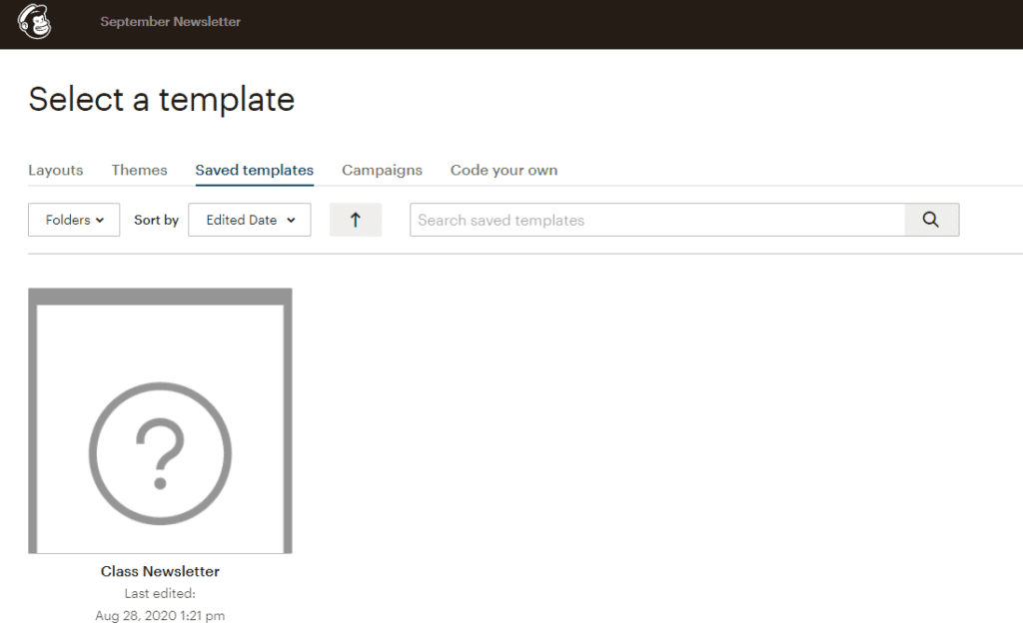Image resolution: width=1023 pixels, height=636 pixels.
Task: Focus the Search saved templates field
Action: pyautogui.click(x=657, y=220)
